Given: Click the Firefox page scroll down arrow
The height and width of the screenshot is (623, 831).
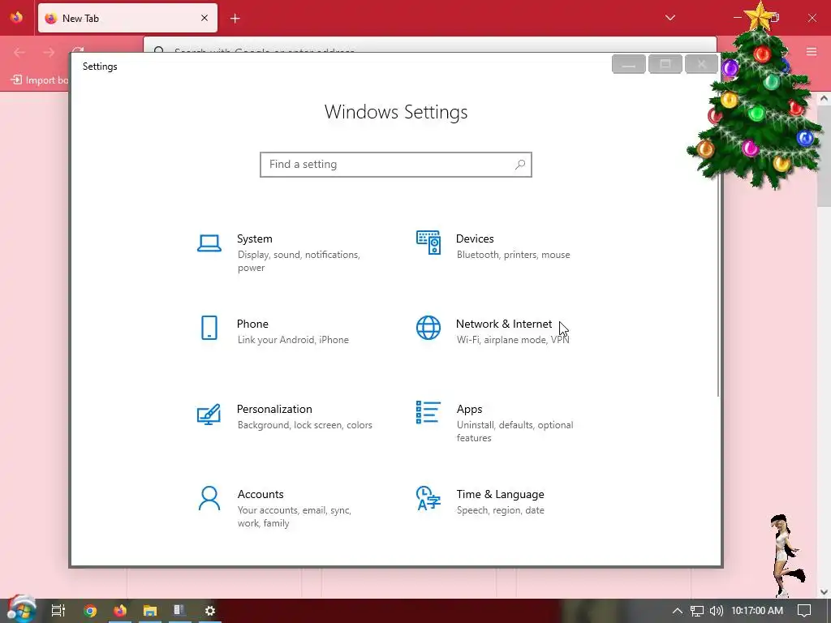Looking at the screenshot, I should 825,591.
